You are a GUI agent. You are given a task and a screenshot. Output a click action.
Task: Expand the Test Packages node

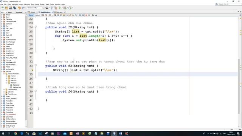click(4, 90)
